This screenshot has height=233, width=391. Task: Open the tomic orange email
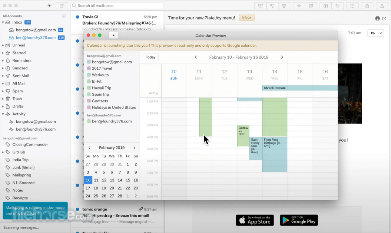coord(117,215)
